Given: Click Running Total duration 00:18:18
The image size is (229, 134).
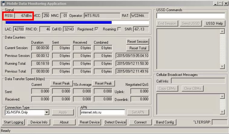Looking at the screenshot, I should (x=41, y=64).
